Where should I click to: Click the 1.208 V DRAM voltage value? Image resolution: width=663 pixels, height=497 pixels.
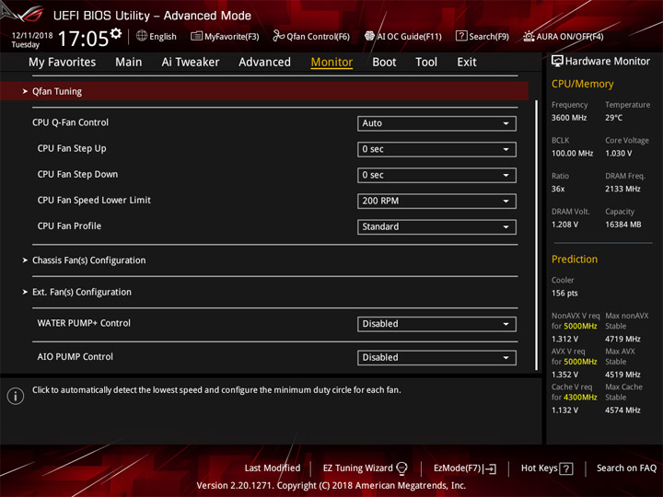click(x=564, y=225)
